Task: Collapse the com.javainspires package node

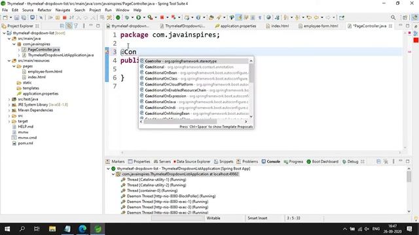Action: [14, 44]
